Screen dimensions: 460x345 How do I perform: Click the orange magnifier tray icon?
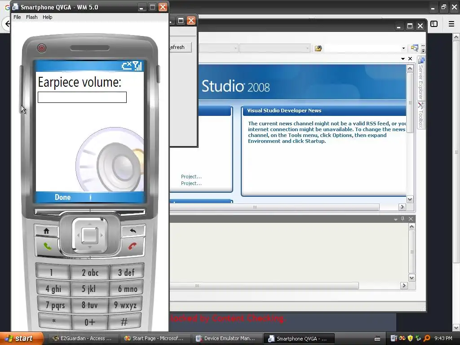click(x=427, y=338)
